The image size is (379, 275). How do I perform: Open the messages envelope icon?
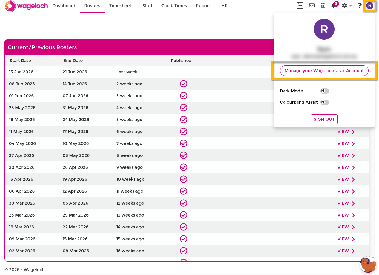[312, 6]
